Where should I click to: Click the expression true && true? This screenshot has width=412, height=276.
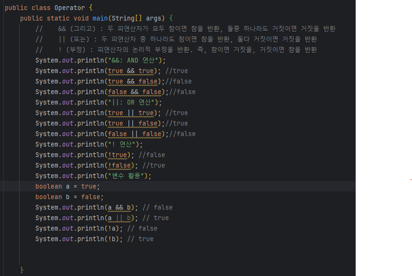coord(131,71)
